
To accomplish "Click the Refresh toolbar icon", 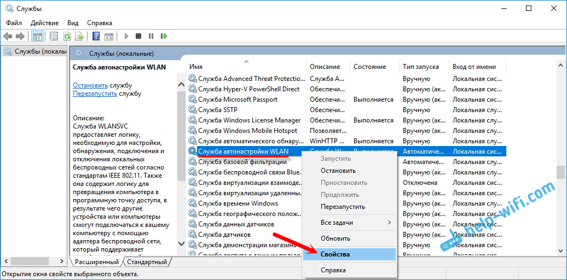I will point(67,37).
